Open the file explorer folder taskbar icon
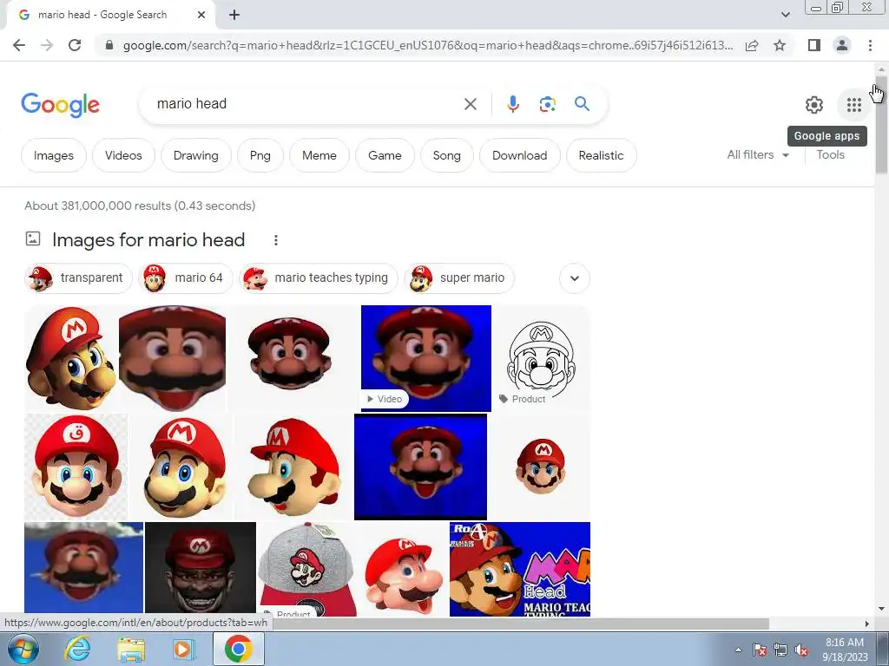 click(x=132, y=649)
